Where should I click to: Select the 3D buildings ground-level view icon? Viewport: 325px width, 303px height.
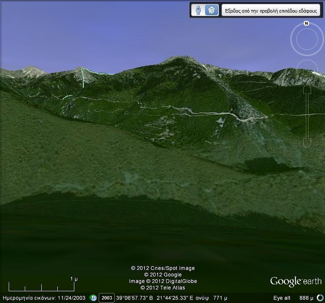[212, 10]
